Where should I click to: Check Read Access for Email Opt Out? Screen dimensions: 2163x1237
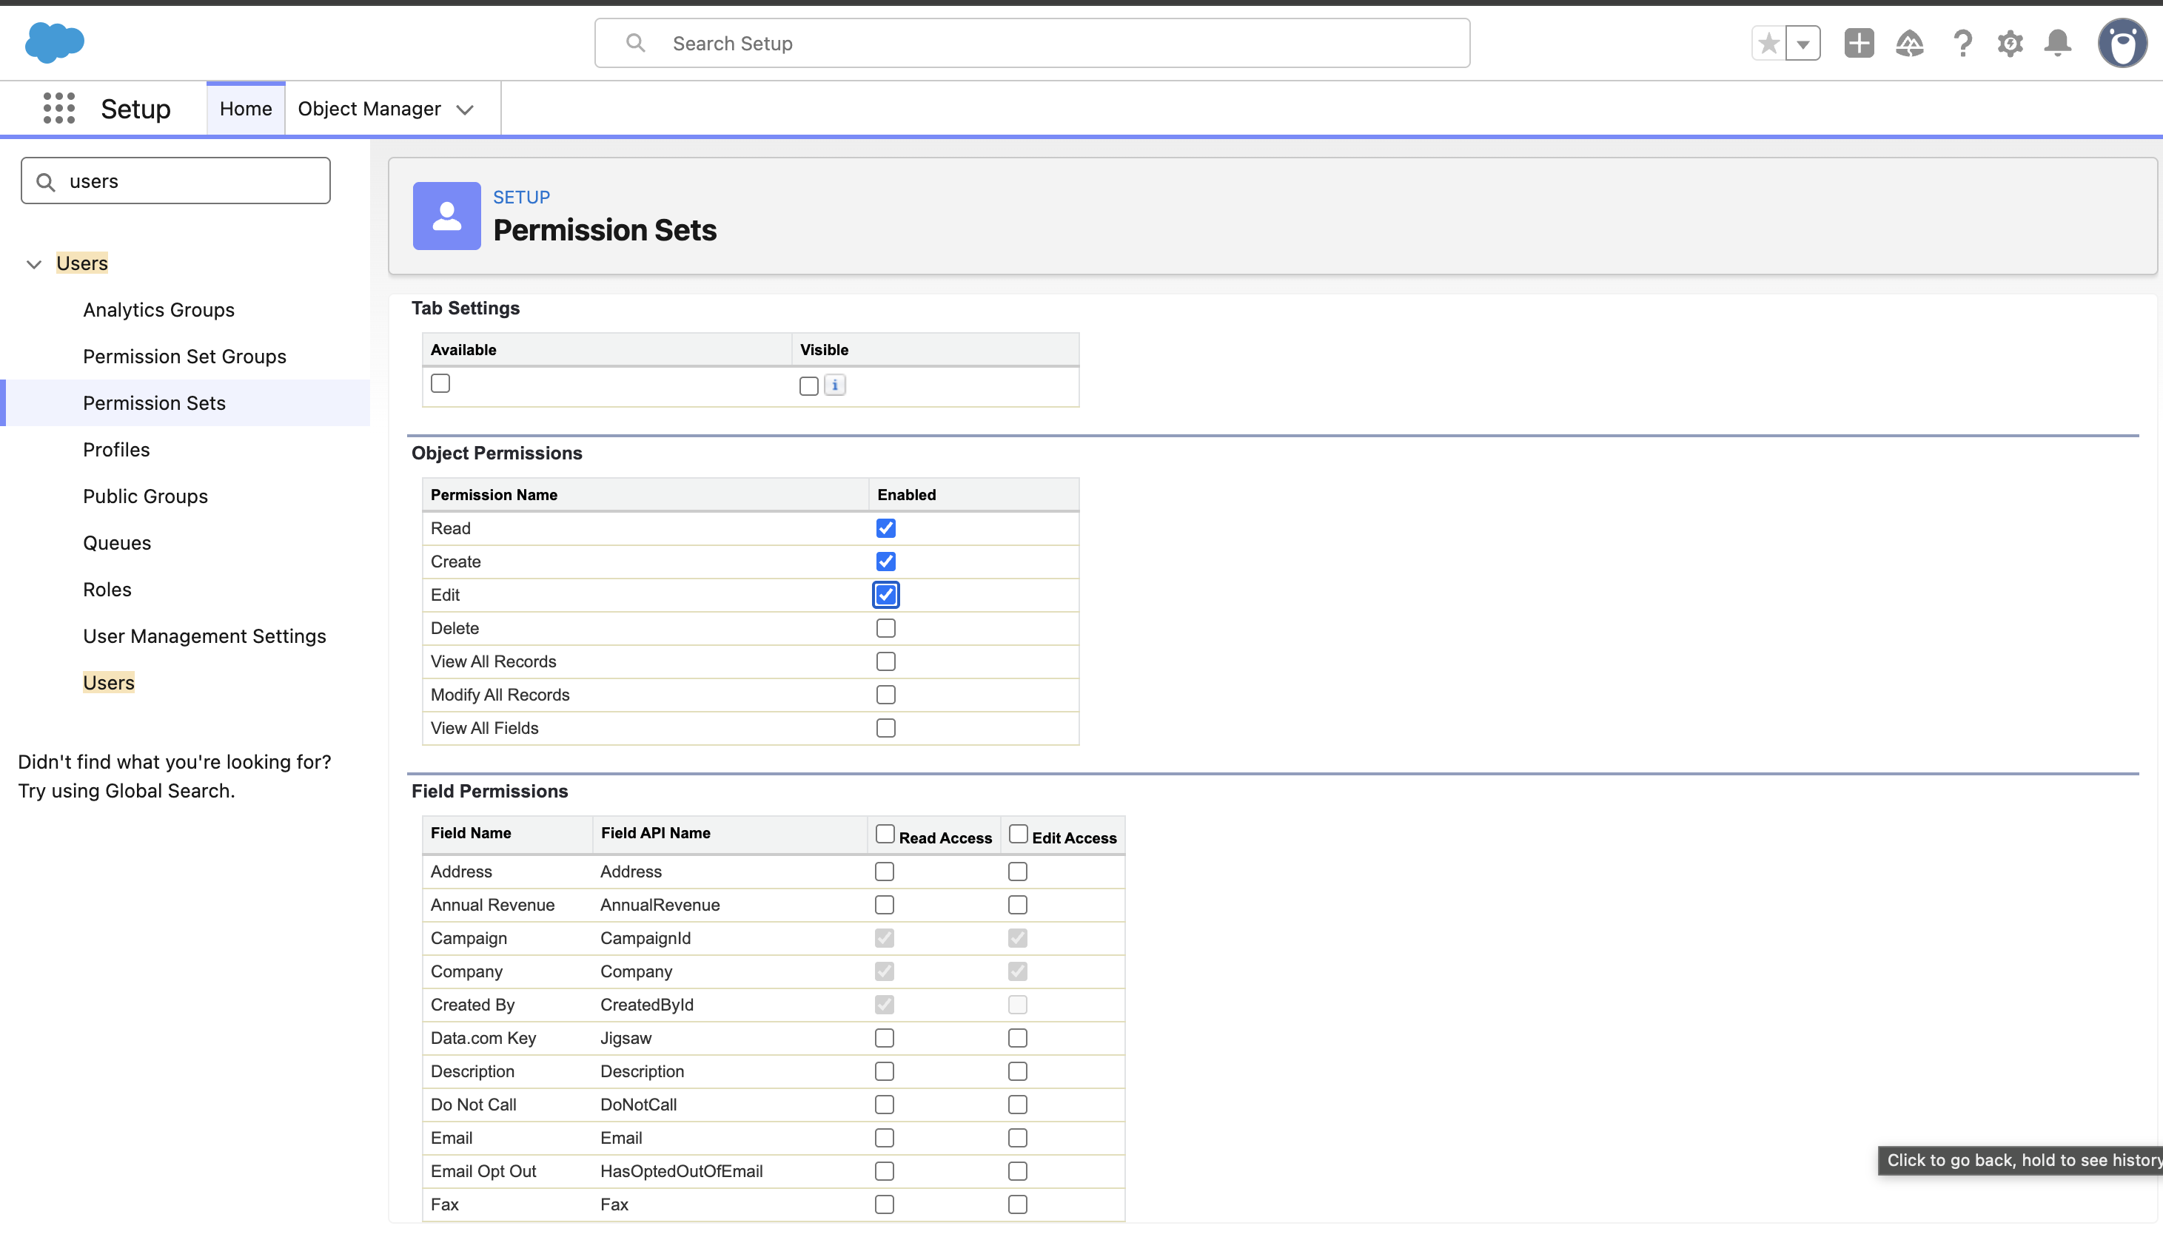pos(885,1172)
